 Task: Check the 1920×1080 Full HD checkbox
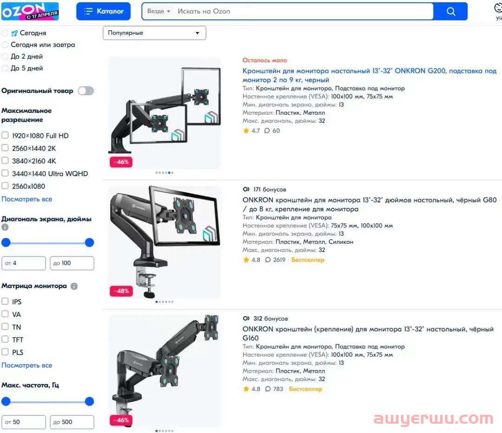pos(5,135)
